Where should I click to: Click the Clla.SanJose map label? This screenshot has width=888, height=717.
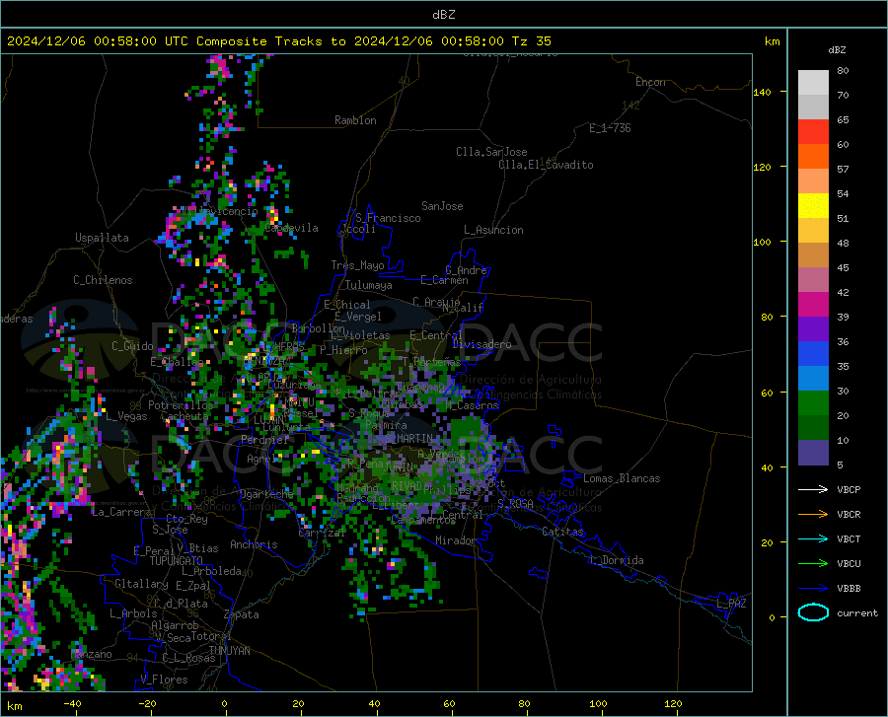(491, 152)
